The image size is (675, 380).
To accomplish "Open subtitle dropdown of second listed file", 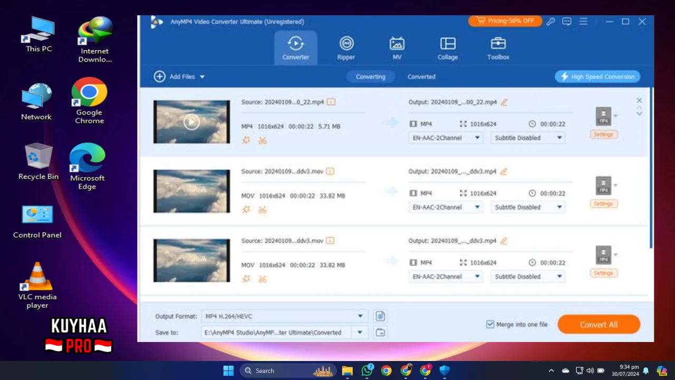I will [x=528, y=207].
